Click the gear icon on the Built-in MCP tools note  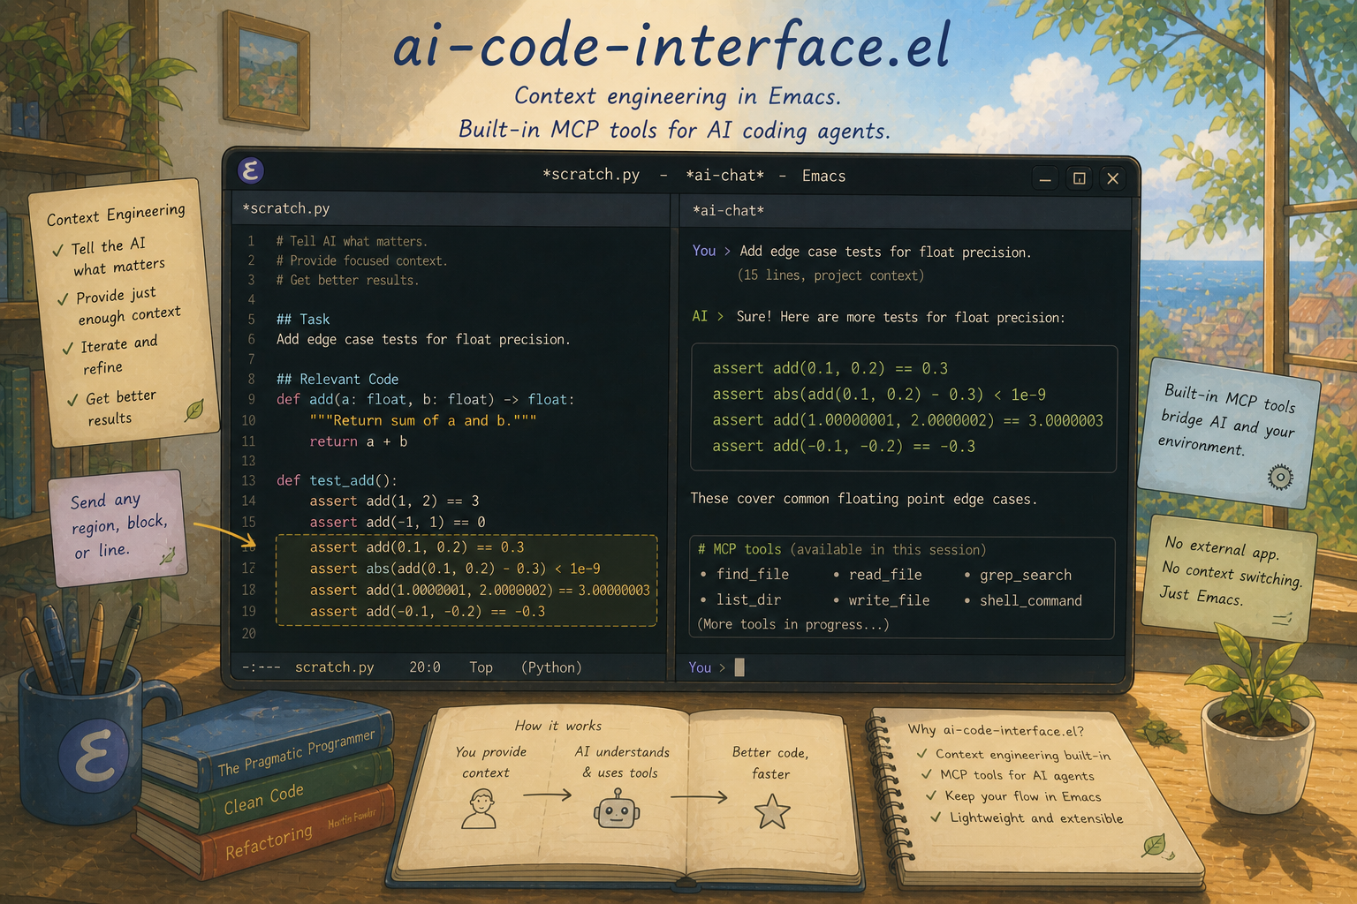click(1280, 478)
